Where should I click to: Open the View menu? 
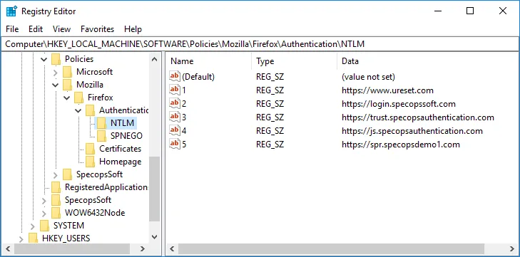tap(61, 29)
